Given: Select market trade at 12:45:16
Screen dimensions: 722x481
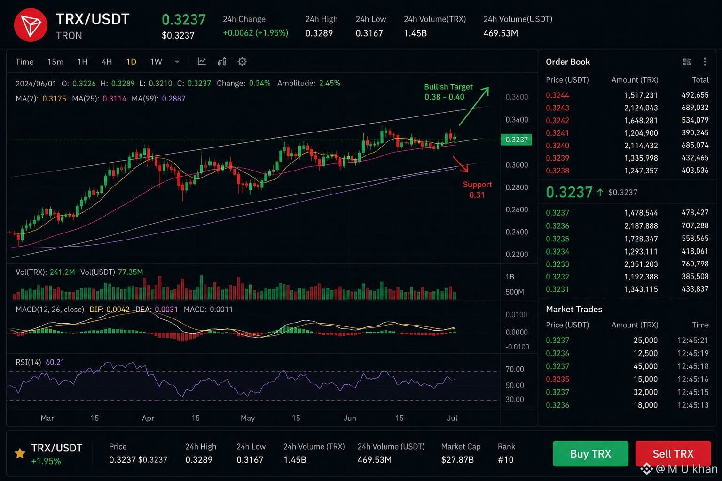Looking at the screenshot, I should [627, 379].
